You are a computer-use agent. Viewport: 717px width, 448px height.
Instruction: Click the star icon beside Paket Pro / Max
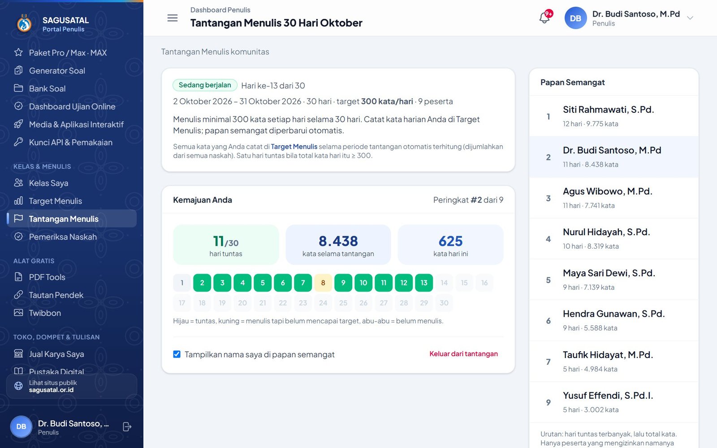pos(18,52)
